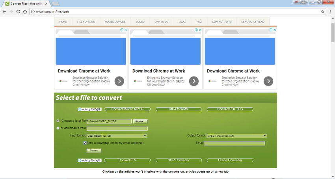The image size is (335, 179).
Task: Open the TOOLS menu item
Action: (x=140, y=22)
